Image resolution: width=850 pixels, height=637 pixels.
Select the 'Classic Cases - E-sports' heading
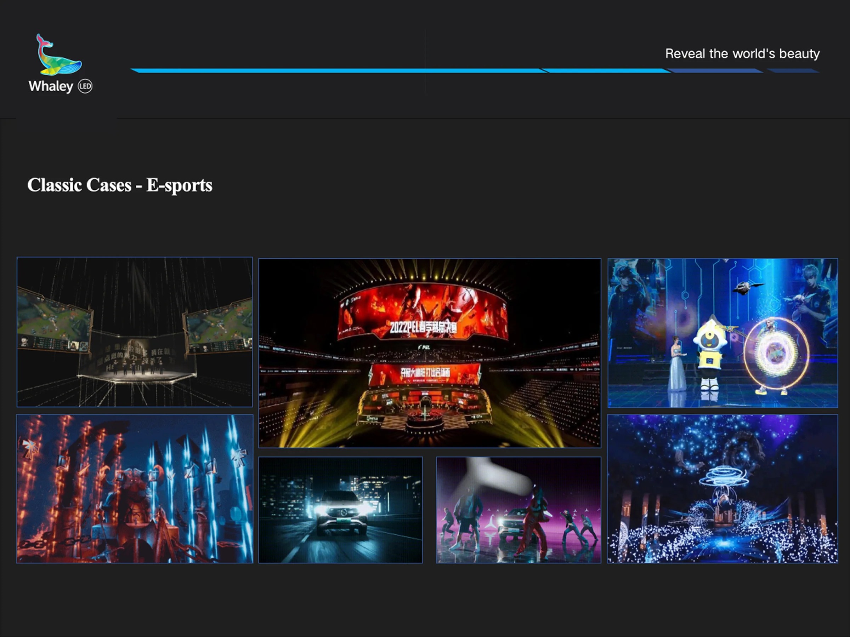[119, 185]
